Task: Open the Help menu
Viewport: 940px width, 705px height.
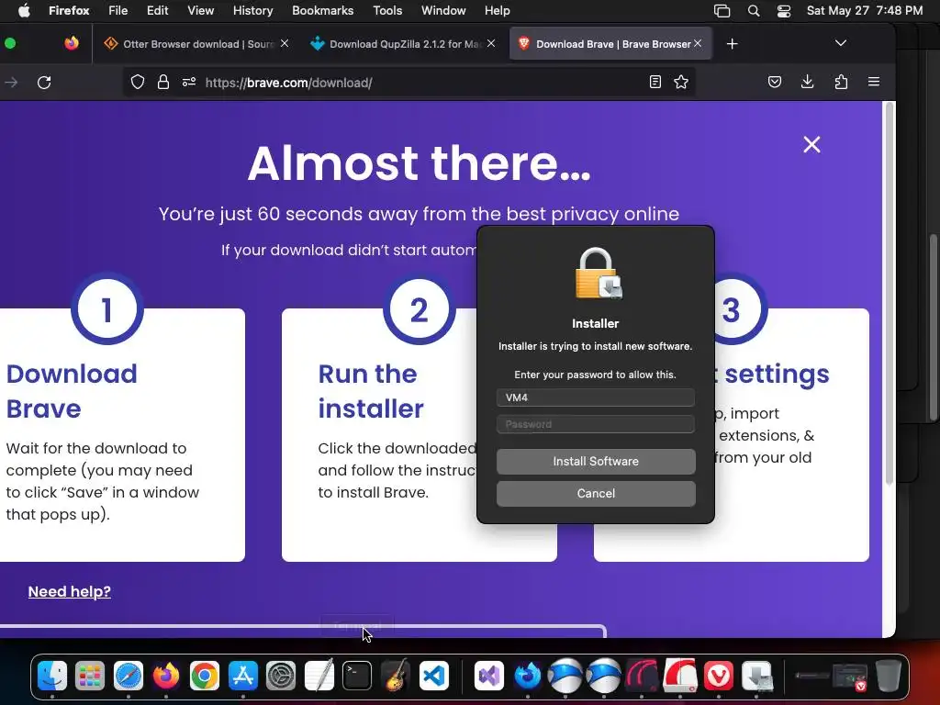Action: point(497,10)
